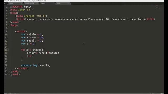168x94 pixels.
Task: Click line number 23 in the gutter
Action: click(x=6, y=74)
